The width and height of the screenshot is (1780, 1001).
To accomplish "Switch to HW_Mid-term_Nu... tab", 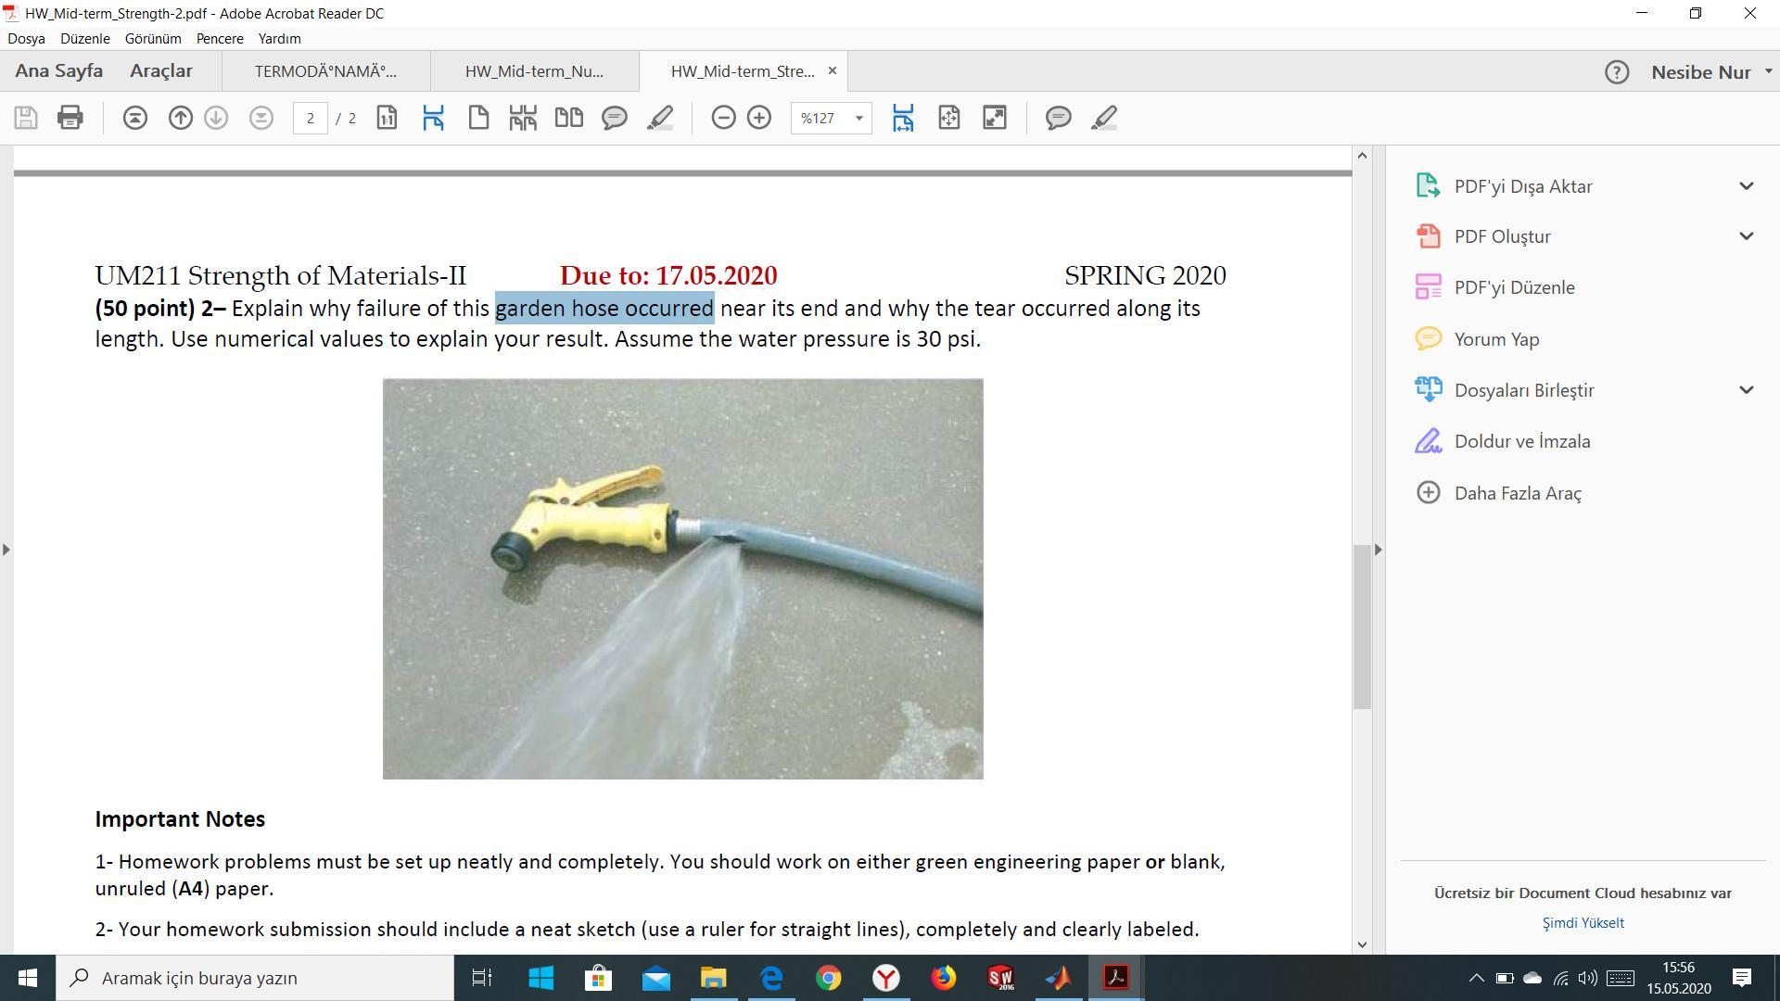I will coord(534,71).
